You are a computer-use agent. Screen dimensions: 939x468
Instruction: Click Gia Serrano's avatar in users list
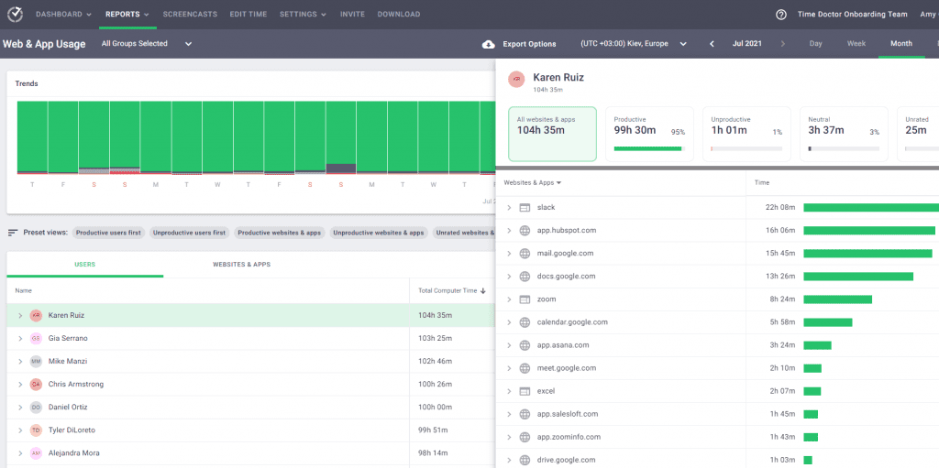point(36,339)
